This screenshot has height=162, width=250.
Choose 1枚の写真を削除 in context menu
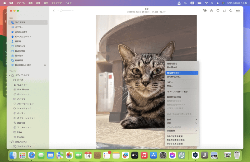tap(182, 144)
